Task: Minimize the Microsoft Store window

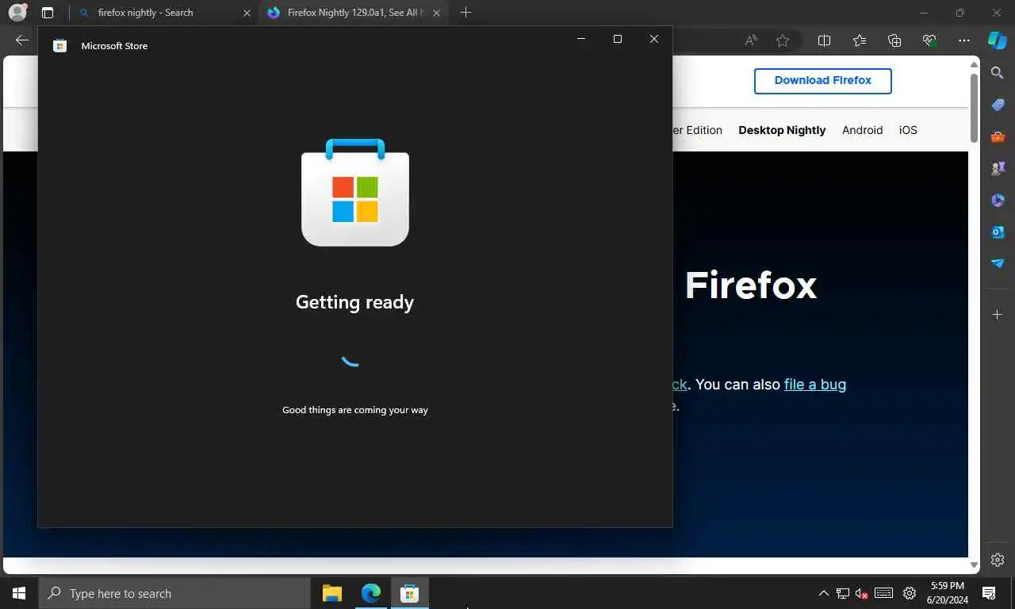Action: point(581,39)
